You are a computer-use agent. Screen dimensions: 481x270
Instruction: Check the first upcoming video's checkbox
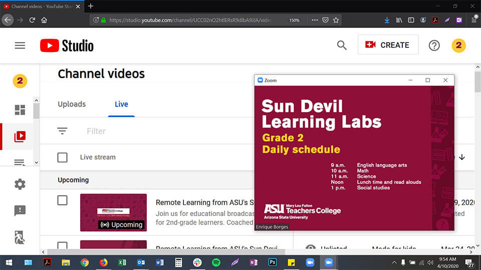pyautogui.click(x=62, y=200)
